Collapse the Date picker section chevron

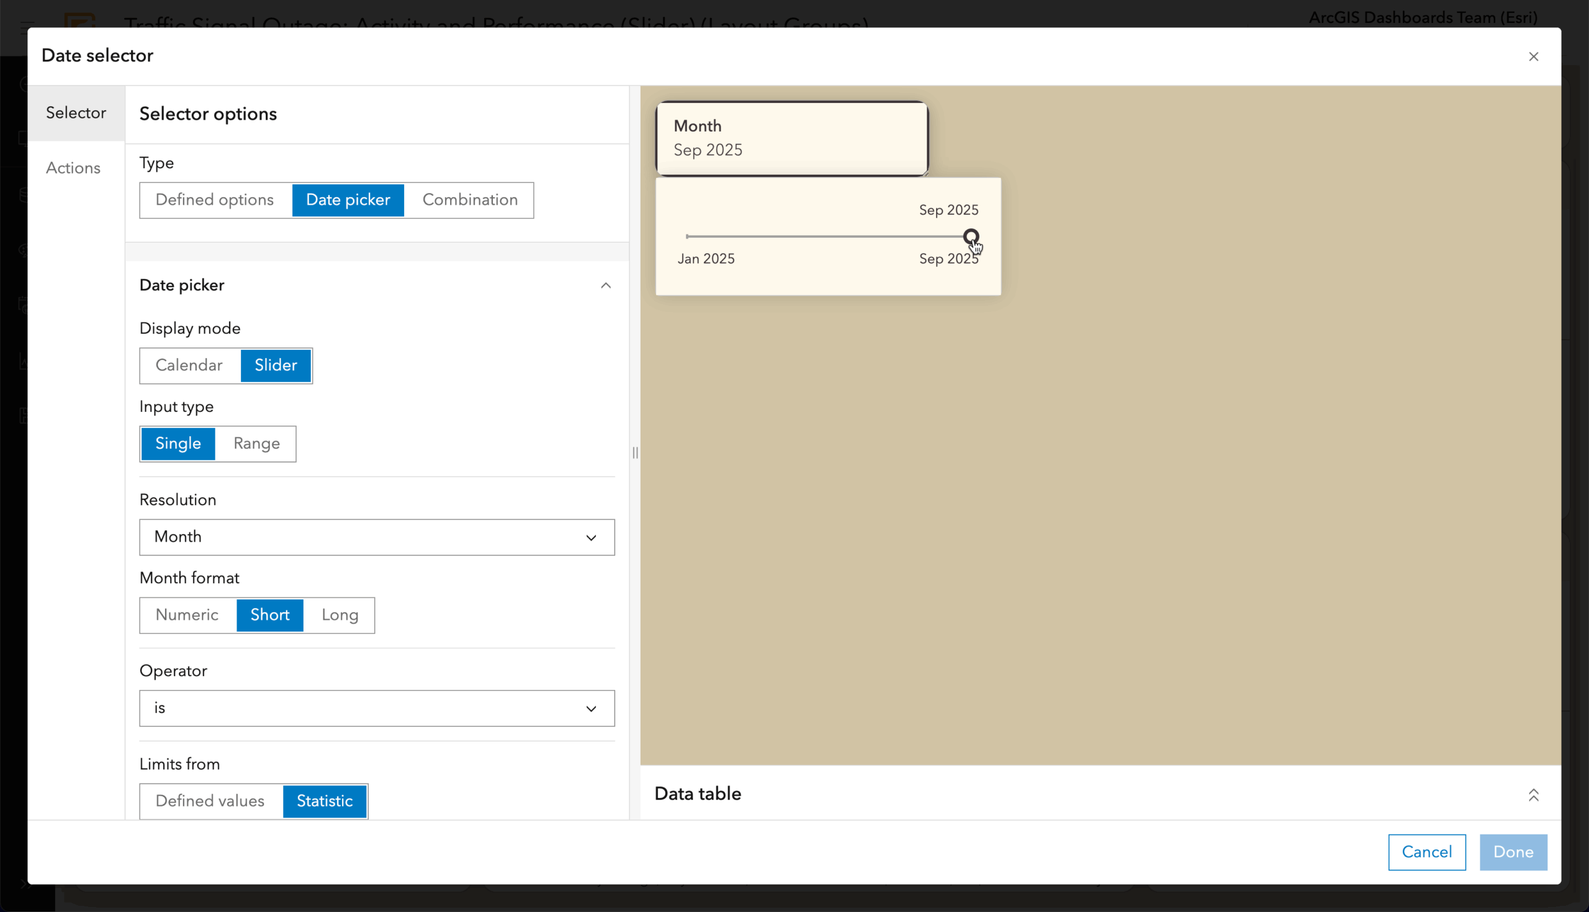605,285
